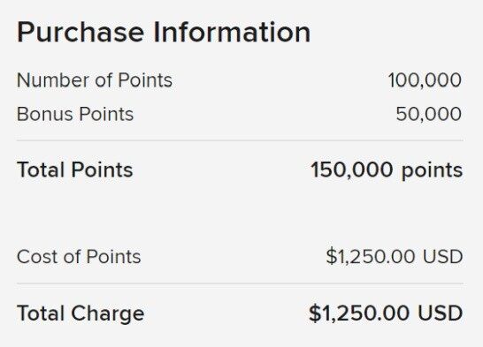Screen dimensions: 483x347
Task: Select the $1,250.00 USD cost value
Action: click(x=395, y=256)
